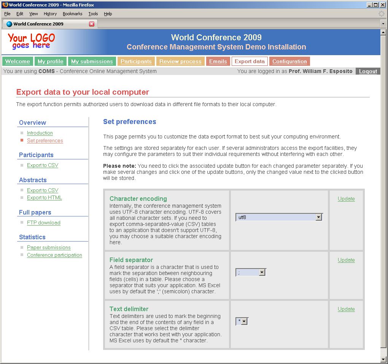
Task: Open the Edit menu
Action: (x=20, y=14)
